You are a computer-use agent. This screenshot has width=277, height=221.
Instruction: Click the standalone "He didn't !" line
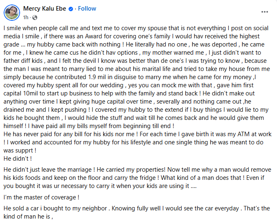(x=18, y=157)
